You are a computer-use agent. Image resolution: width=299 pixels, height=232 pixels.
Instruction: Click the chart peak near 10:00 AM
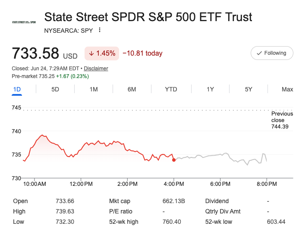pos(42,135)
